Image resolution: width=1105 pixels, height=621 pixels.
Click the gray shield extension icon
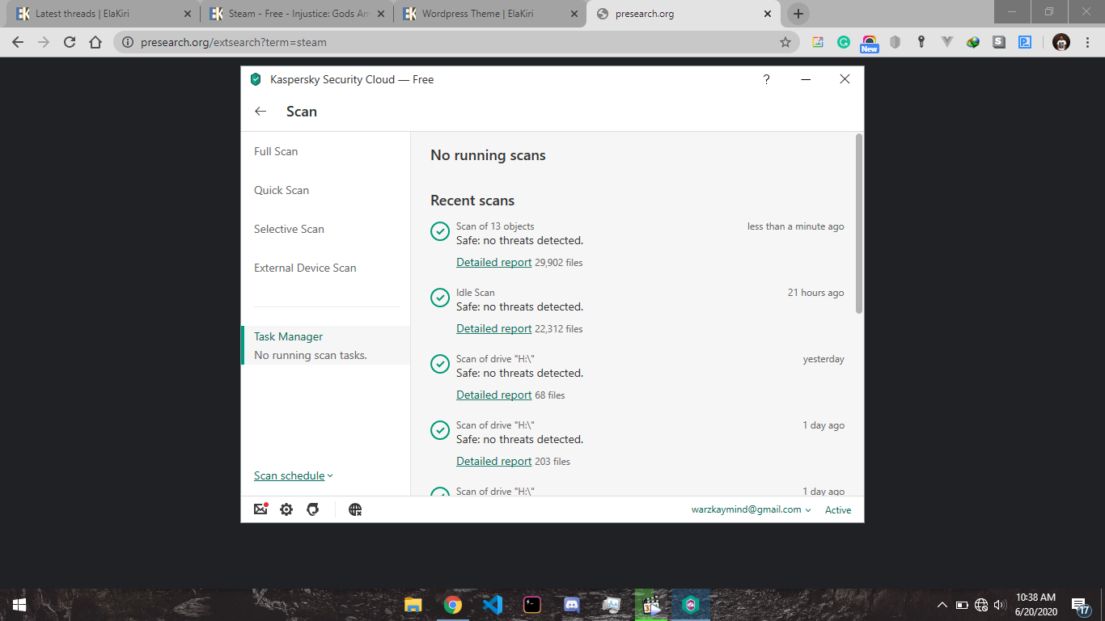[x=895, y=42]
